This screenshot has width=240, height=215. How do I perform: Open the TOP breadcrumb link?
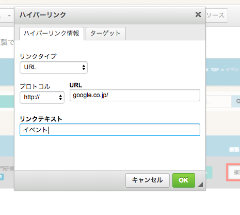tap(215, 70)
